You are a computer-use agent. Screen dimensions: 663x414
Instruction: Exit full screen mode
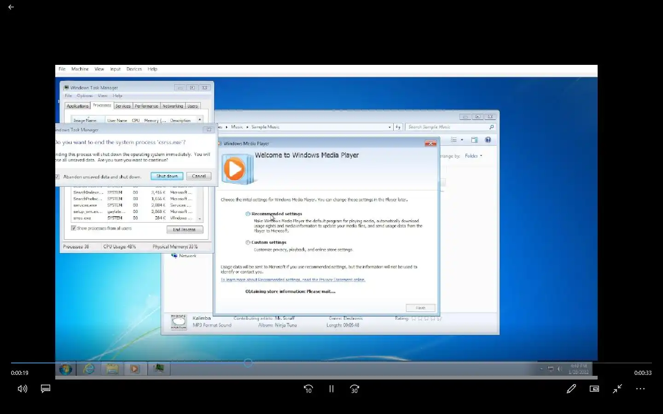click(617, 389)
